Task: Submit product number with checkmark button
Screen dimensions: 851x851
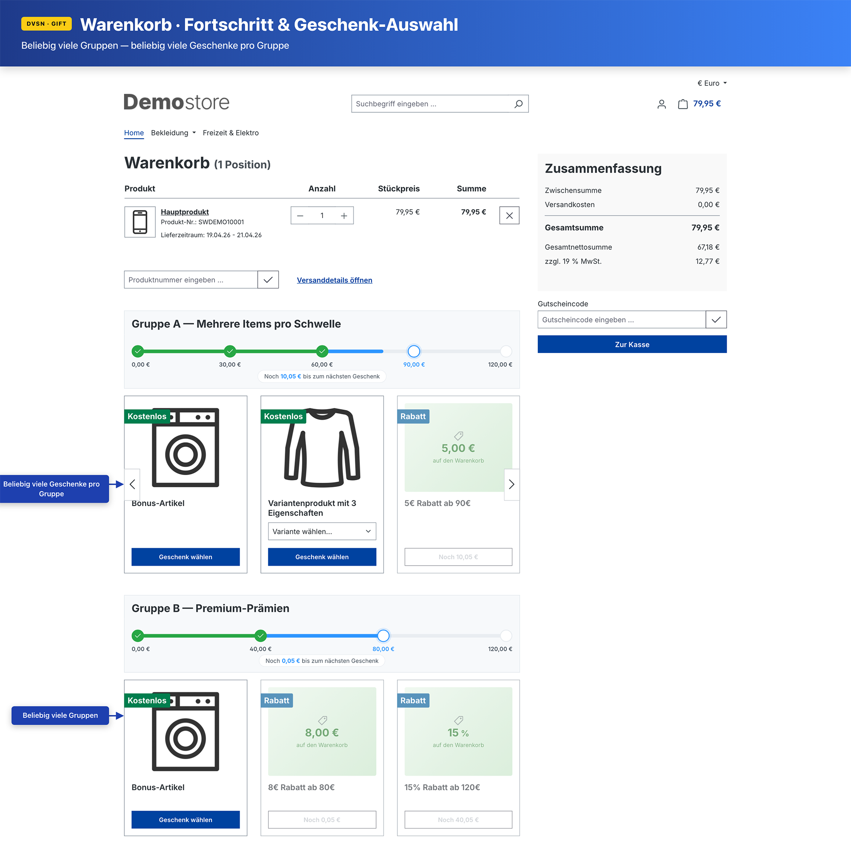Action: [268, 280]
